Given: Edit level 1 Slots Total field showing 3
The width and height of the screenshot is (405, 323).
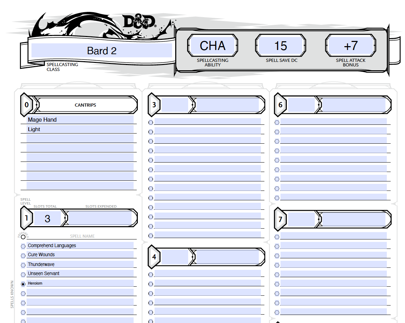Looking at the screenshot, I should click(x=47, y=218).
